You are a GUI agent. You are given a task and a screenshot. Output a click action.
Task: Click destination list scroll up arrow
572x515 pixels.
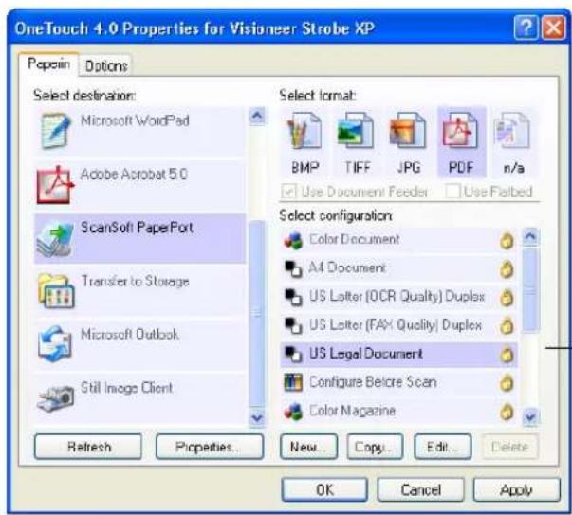257,116
